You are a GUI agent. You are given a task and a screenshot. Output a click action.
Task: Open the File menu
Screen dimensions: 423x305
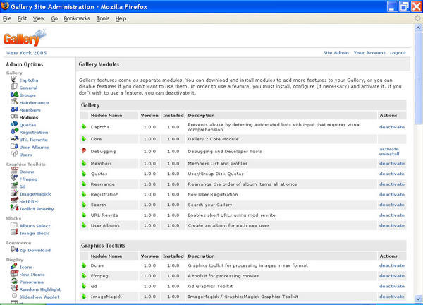(x=7, y=18)
